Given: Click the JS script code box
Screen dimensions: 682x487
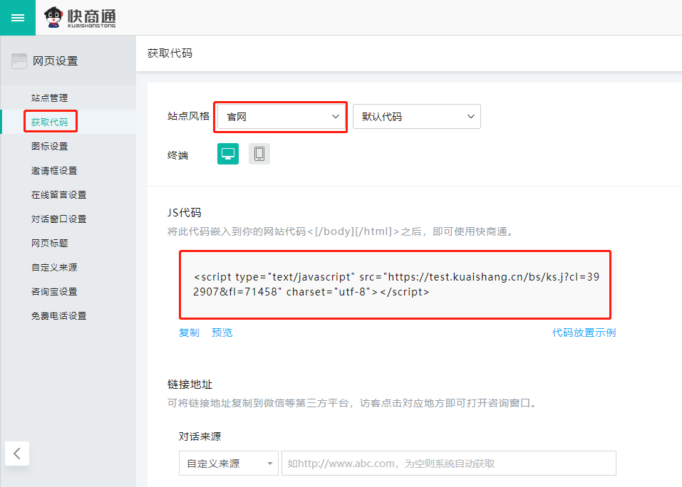Looking at the screenshot, I should pos(395,284).
